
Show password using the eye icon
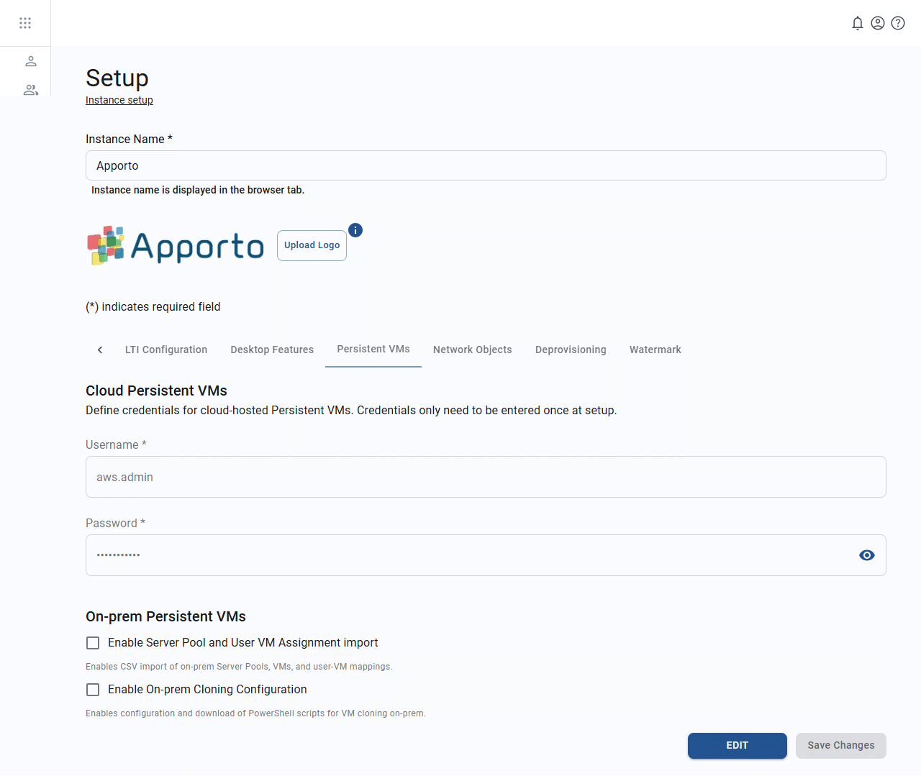tap(866, 555)
